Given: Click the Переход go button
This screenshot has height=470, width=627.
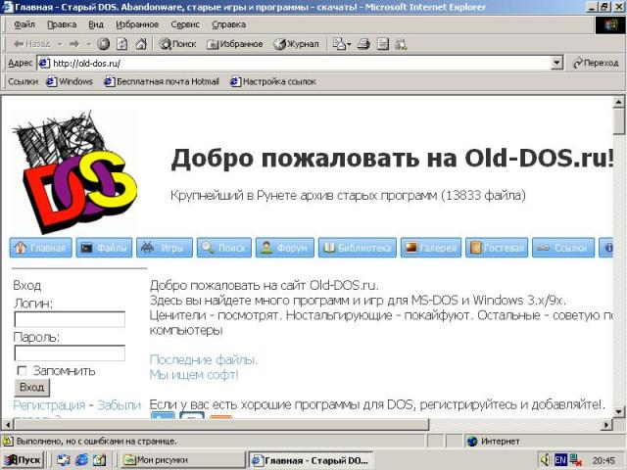Looking at the screenshot, I should pos(596,63).
